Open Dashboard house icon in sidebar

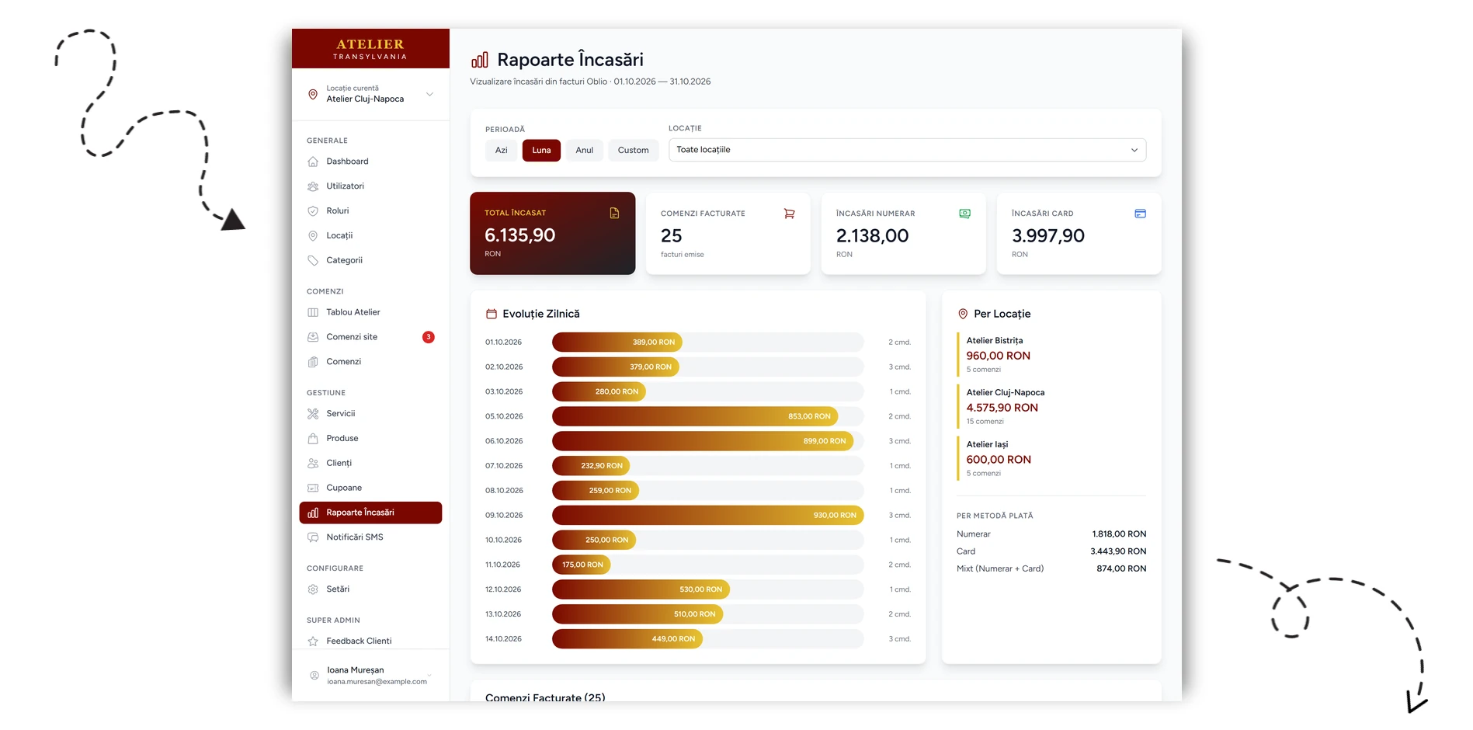pyautogui.click(x=313, y=162)
